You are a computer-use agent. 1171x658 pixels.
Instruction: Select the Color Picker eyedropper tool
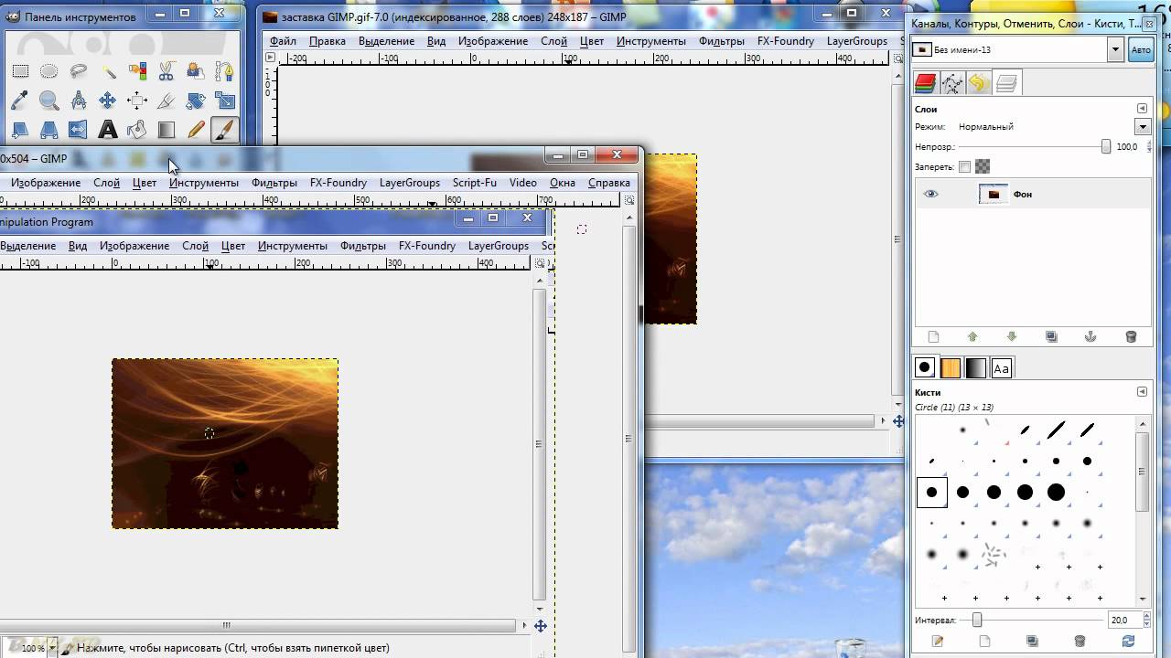pos(20,101)
